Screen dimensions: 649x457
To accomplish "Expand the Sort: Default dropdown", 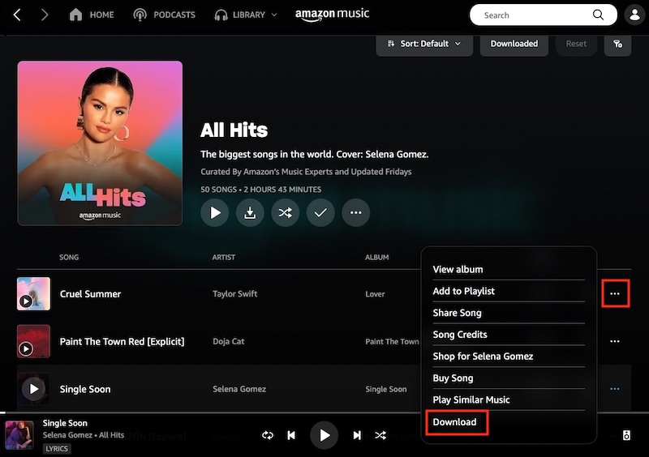I will pyautogui.click(x=423, y=44).
